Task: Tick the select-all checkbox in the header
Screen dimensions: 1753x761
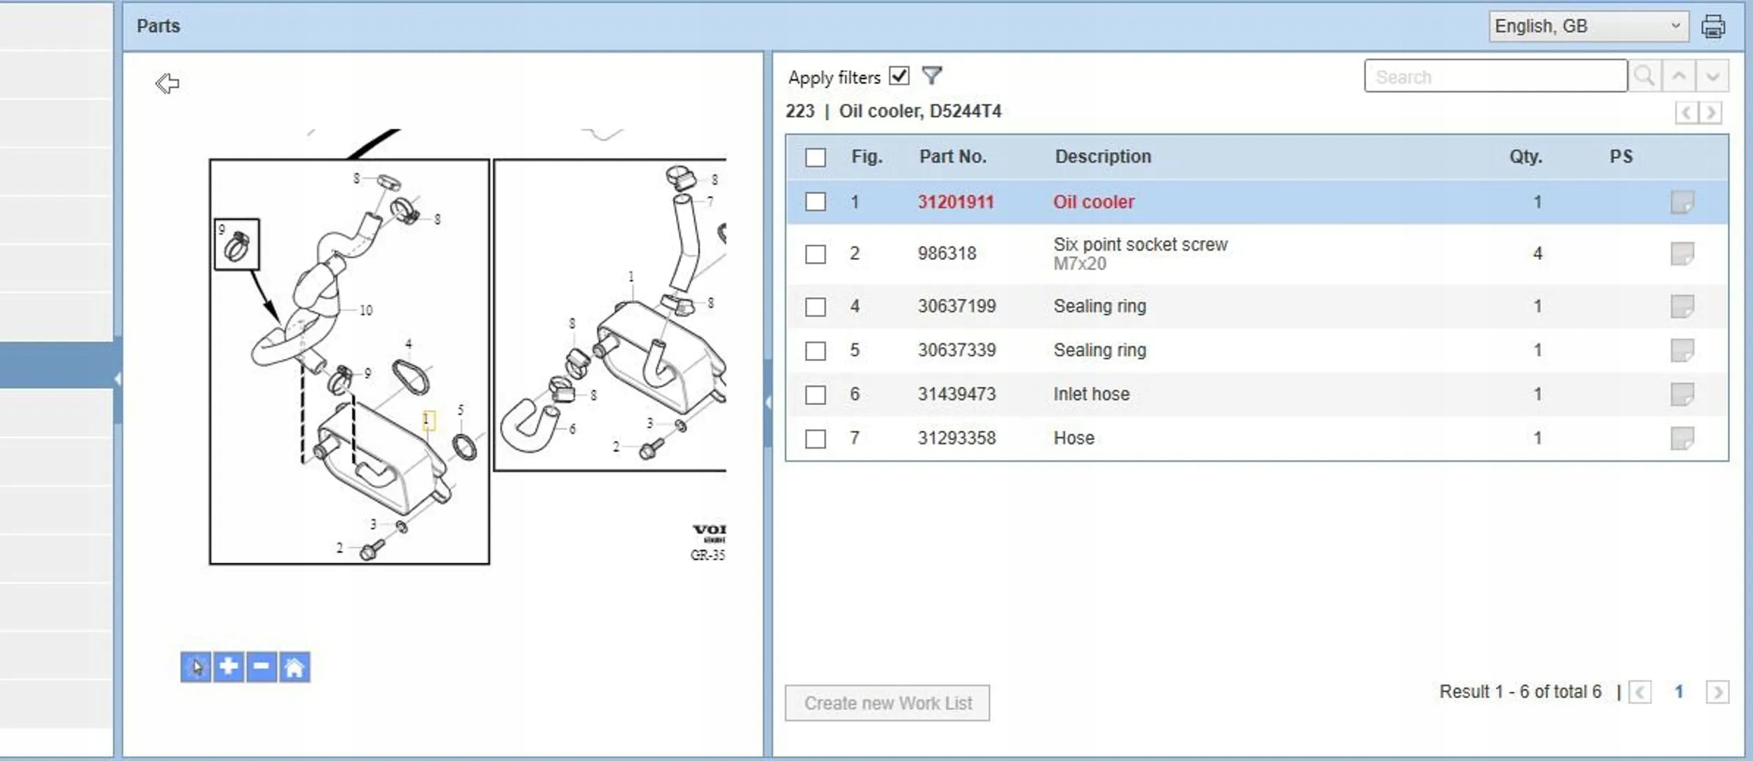Action: click(815, 157)
